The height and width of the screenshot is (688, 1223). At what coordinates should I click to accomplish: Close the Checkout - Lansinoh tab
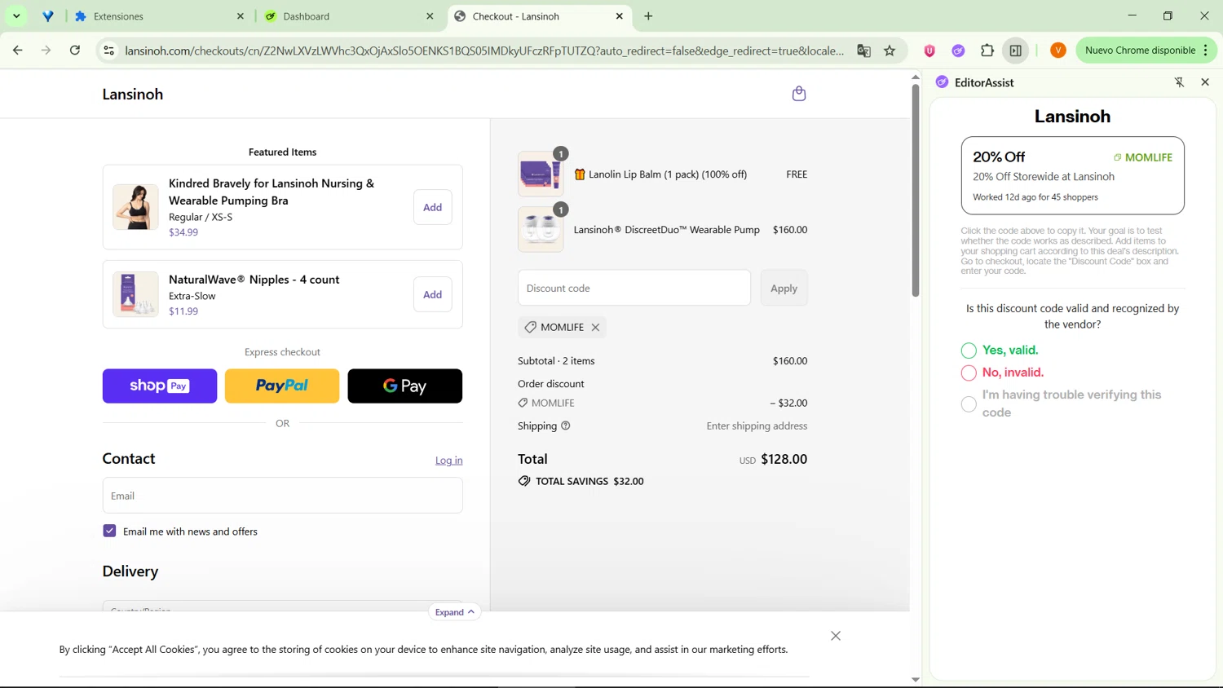[619, 16]
